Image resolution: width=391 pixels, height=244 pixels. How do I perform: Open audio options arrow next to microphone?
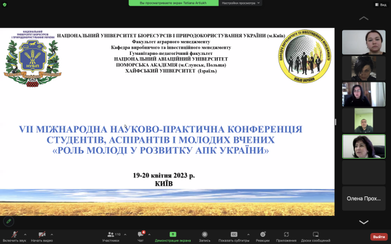(25, 234)
